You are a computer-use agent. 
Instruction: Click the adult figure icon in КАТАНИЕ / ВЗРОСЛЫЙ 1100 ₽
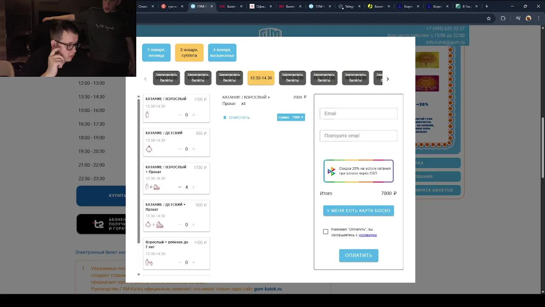tap(147, 115)
